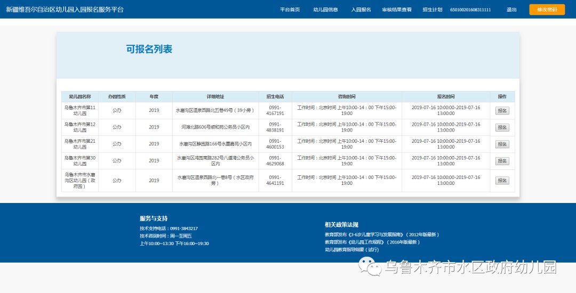Open 招生计划 in the top navigation

coord(432,10)
